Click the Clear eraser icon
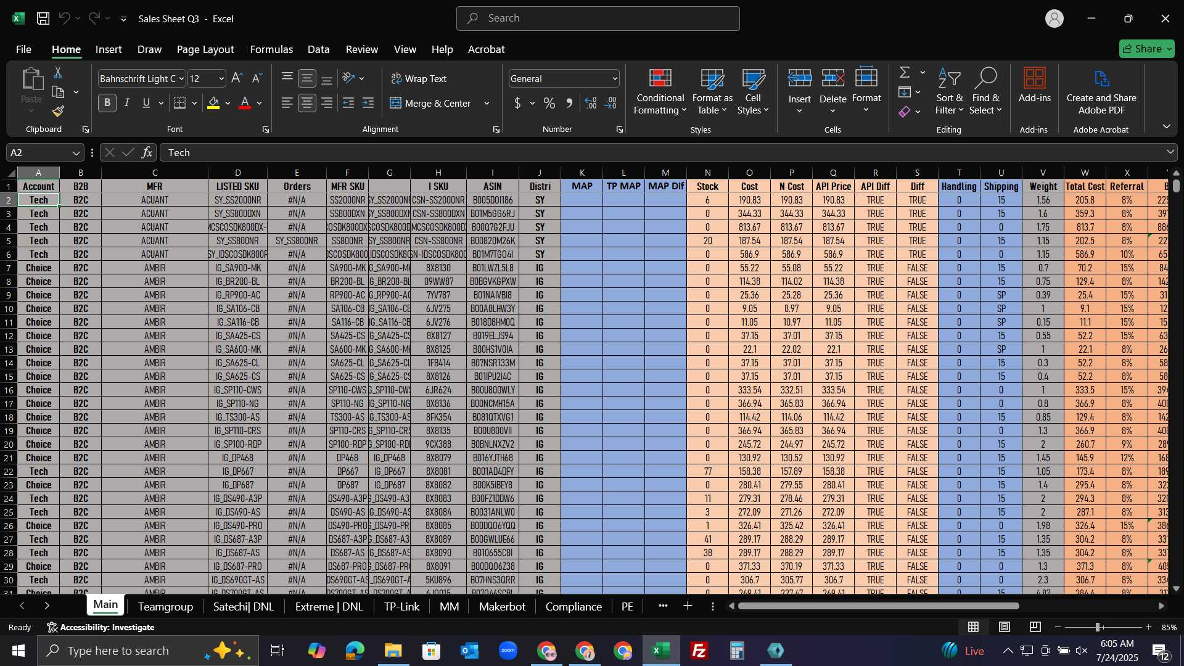The height and width of the screenshot is (666, 1184). tap(905, 112)
